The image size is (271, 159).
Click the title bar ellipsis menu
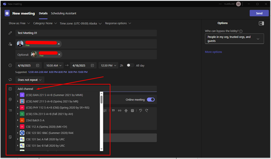(220, 4)
